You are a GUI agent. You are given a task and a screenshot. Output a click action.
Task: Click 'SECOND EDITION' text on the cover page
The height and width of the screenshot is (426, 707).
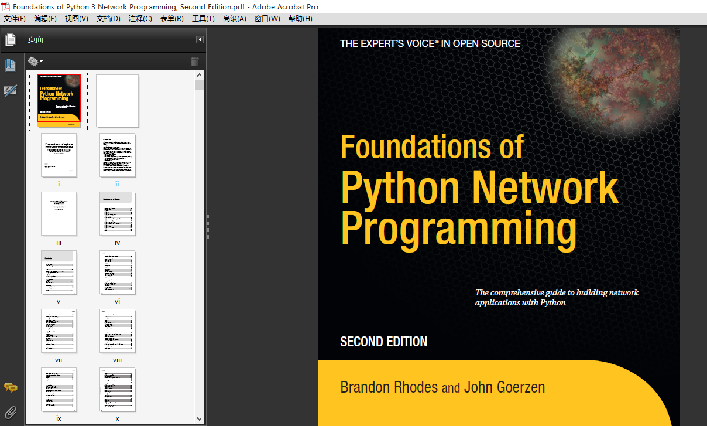tap(384, 342)
